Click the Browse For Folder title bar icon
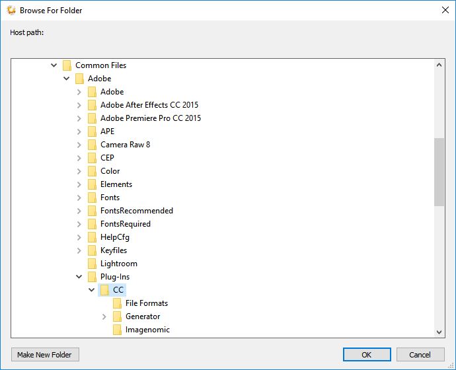This screenshot has height=370, width=456. click(11, 10)
